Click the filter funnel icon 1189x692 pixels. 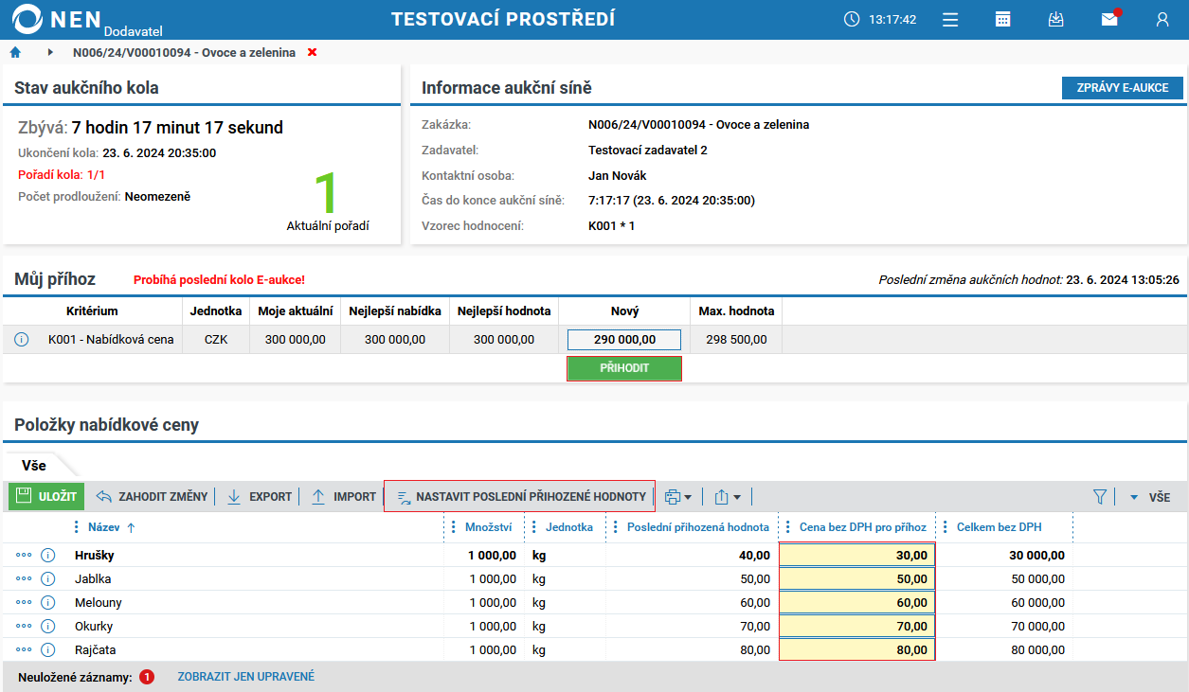[1100, 496]
